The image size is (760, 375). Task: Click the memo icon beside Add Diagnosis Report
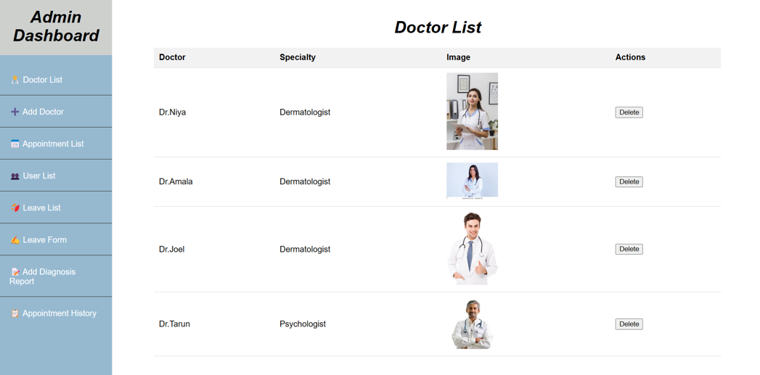pyautogui.click(x=15, y=272)
